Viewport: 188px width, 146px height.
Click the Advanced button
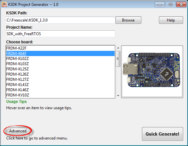(x=18, y=131)
